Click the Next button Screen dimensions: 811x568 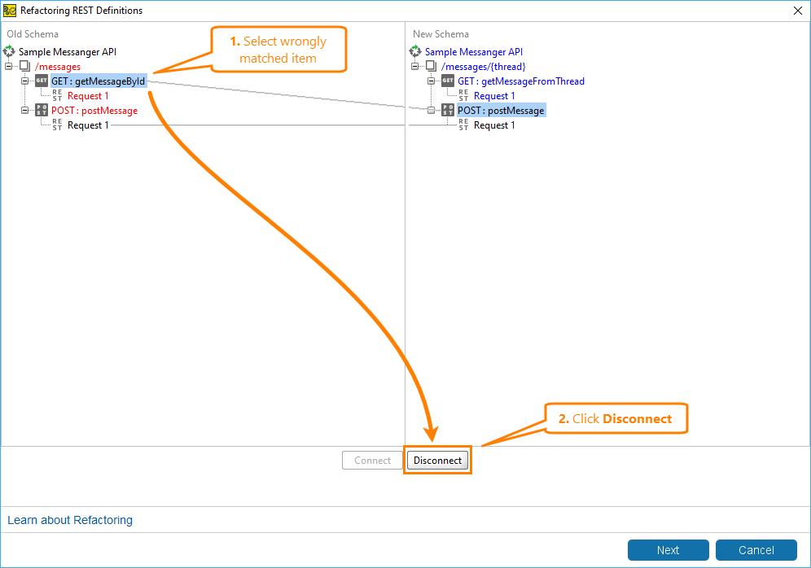[x=668, y=549]
